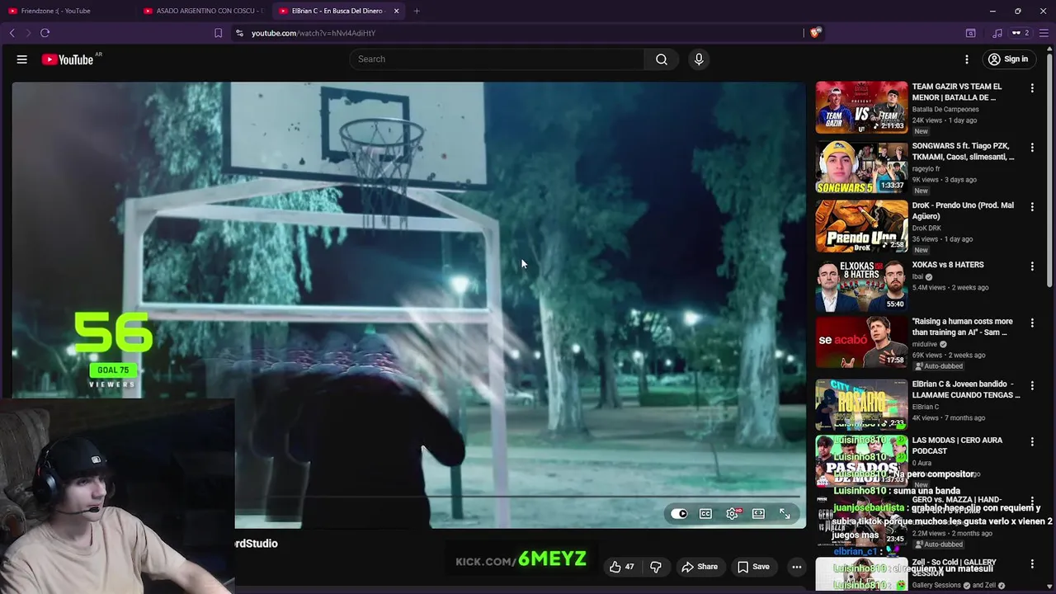The height and width of the screenshot is (594, 1056).
Task: Click the sunglasses profile button with 2
Action: tap(1021, 33)
